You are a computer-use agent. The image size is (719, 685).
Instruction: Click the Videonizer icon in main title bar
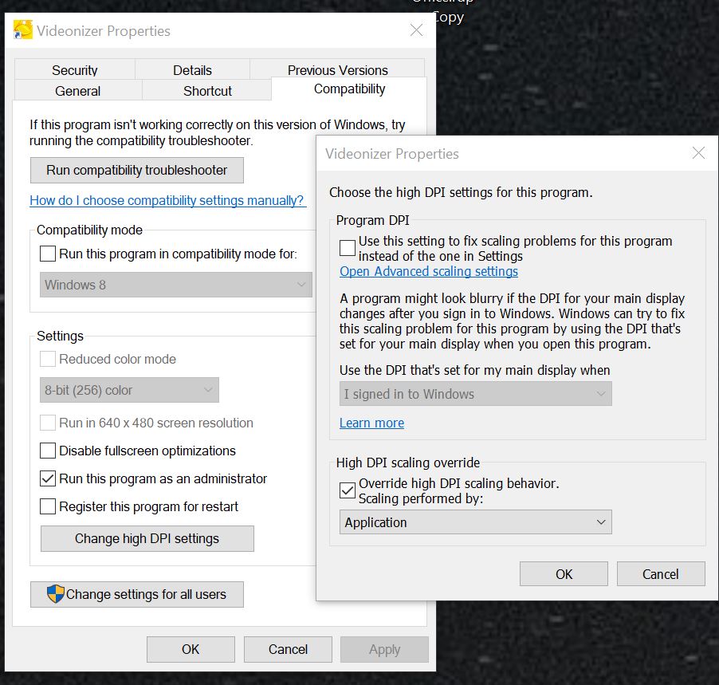pos(23,30)
